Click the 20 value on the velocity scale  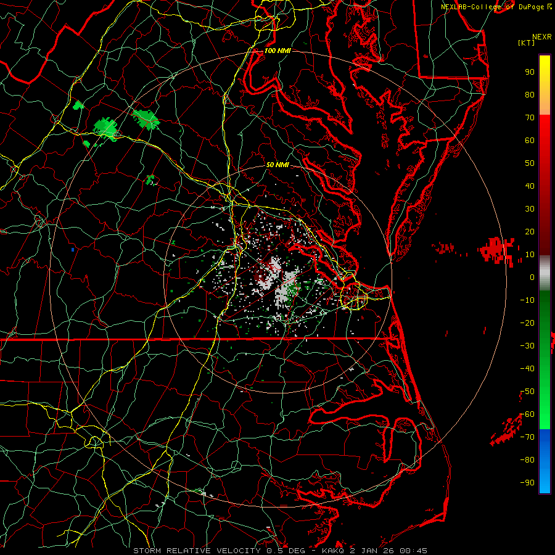point(530,232)
